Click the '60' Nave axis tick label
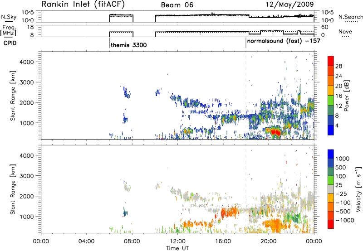The image size is (363, 251). pos(325,27)
